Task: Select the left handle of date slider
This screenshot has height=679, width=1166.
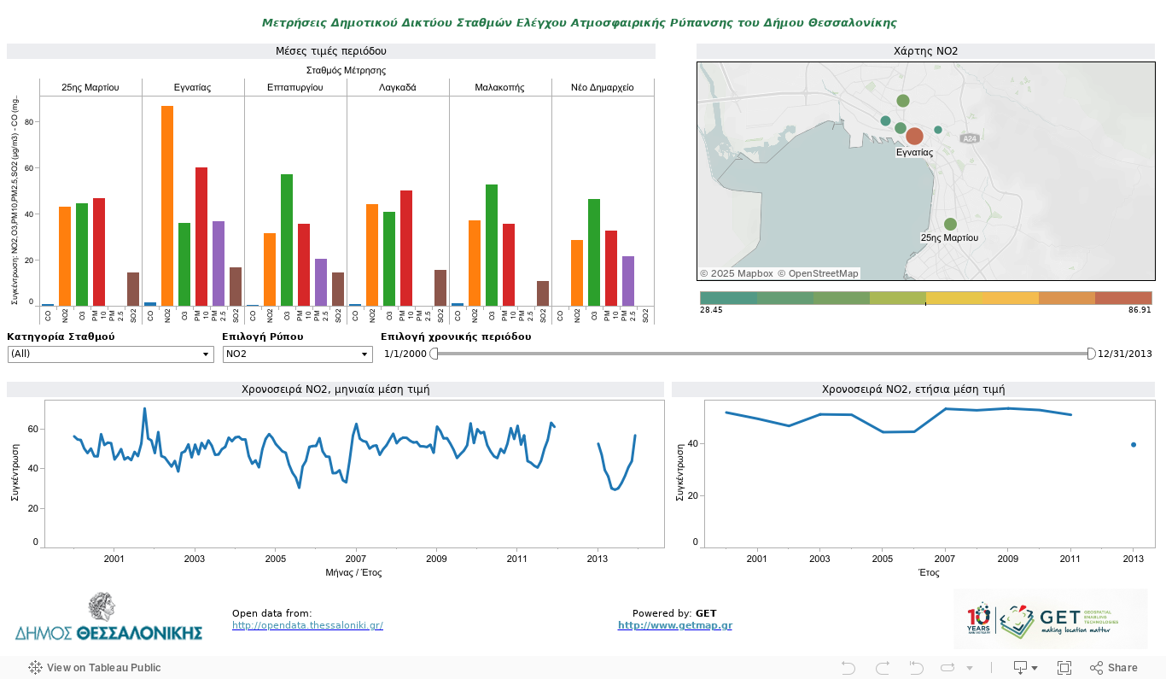Action: 434,354
